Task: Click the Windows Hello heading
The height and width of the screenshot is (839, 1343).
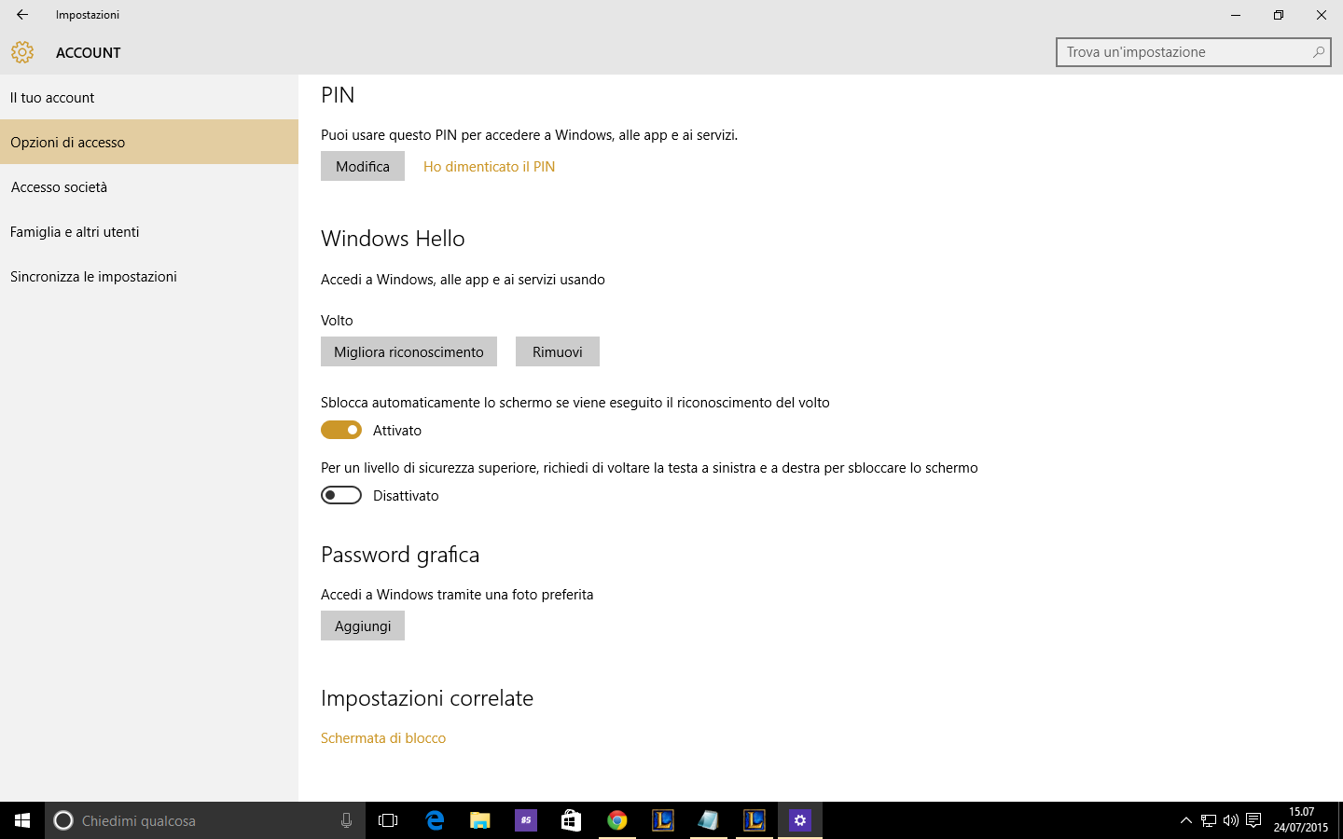Action: click(393, 238)
